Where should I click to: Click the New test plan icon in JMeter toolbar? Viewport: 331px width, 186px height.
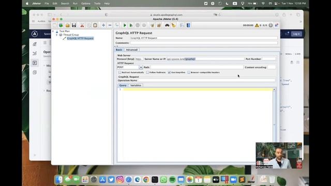click(x=55, y=25)
